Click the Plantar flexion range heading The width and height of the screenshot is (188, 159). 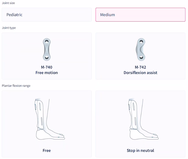pos(16,86)
